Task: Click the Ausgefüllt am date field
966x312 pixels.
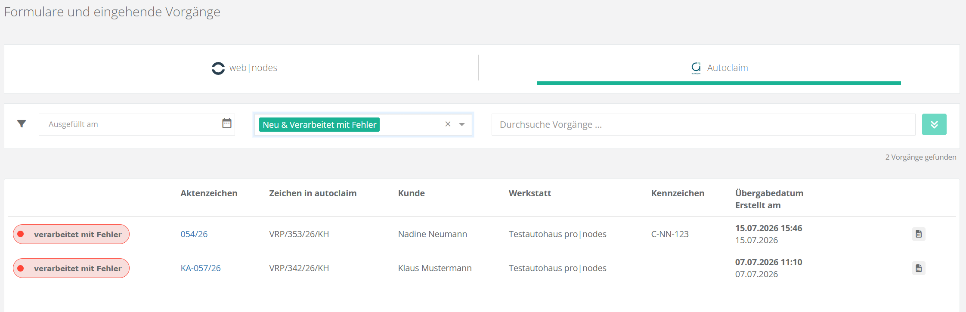Action: click(137, 124)
